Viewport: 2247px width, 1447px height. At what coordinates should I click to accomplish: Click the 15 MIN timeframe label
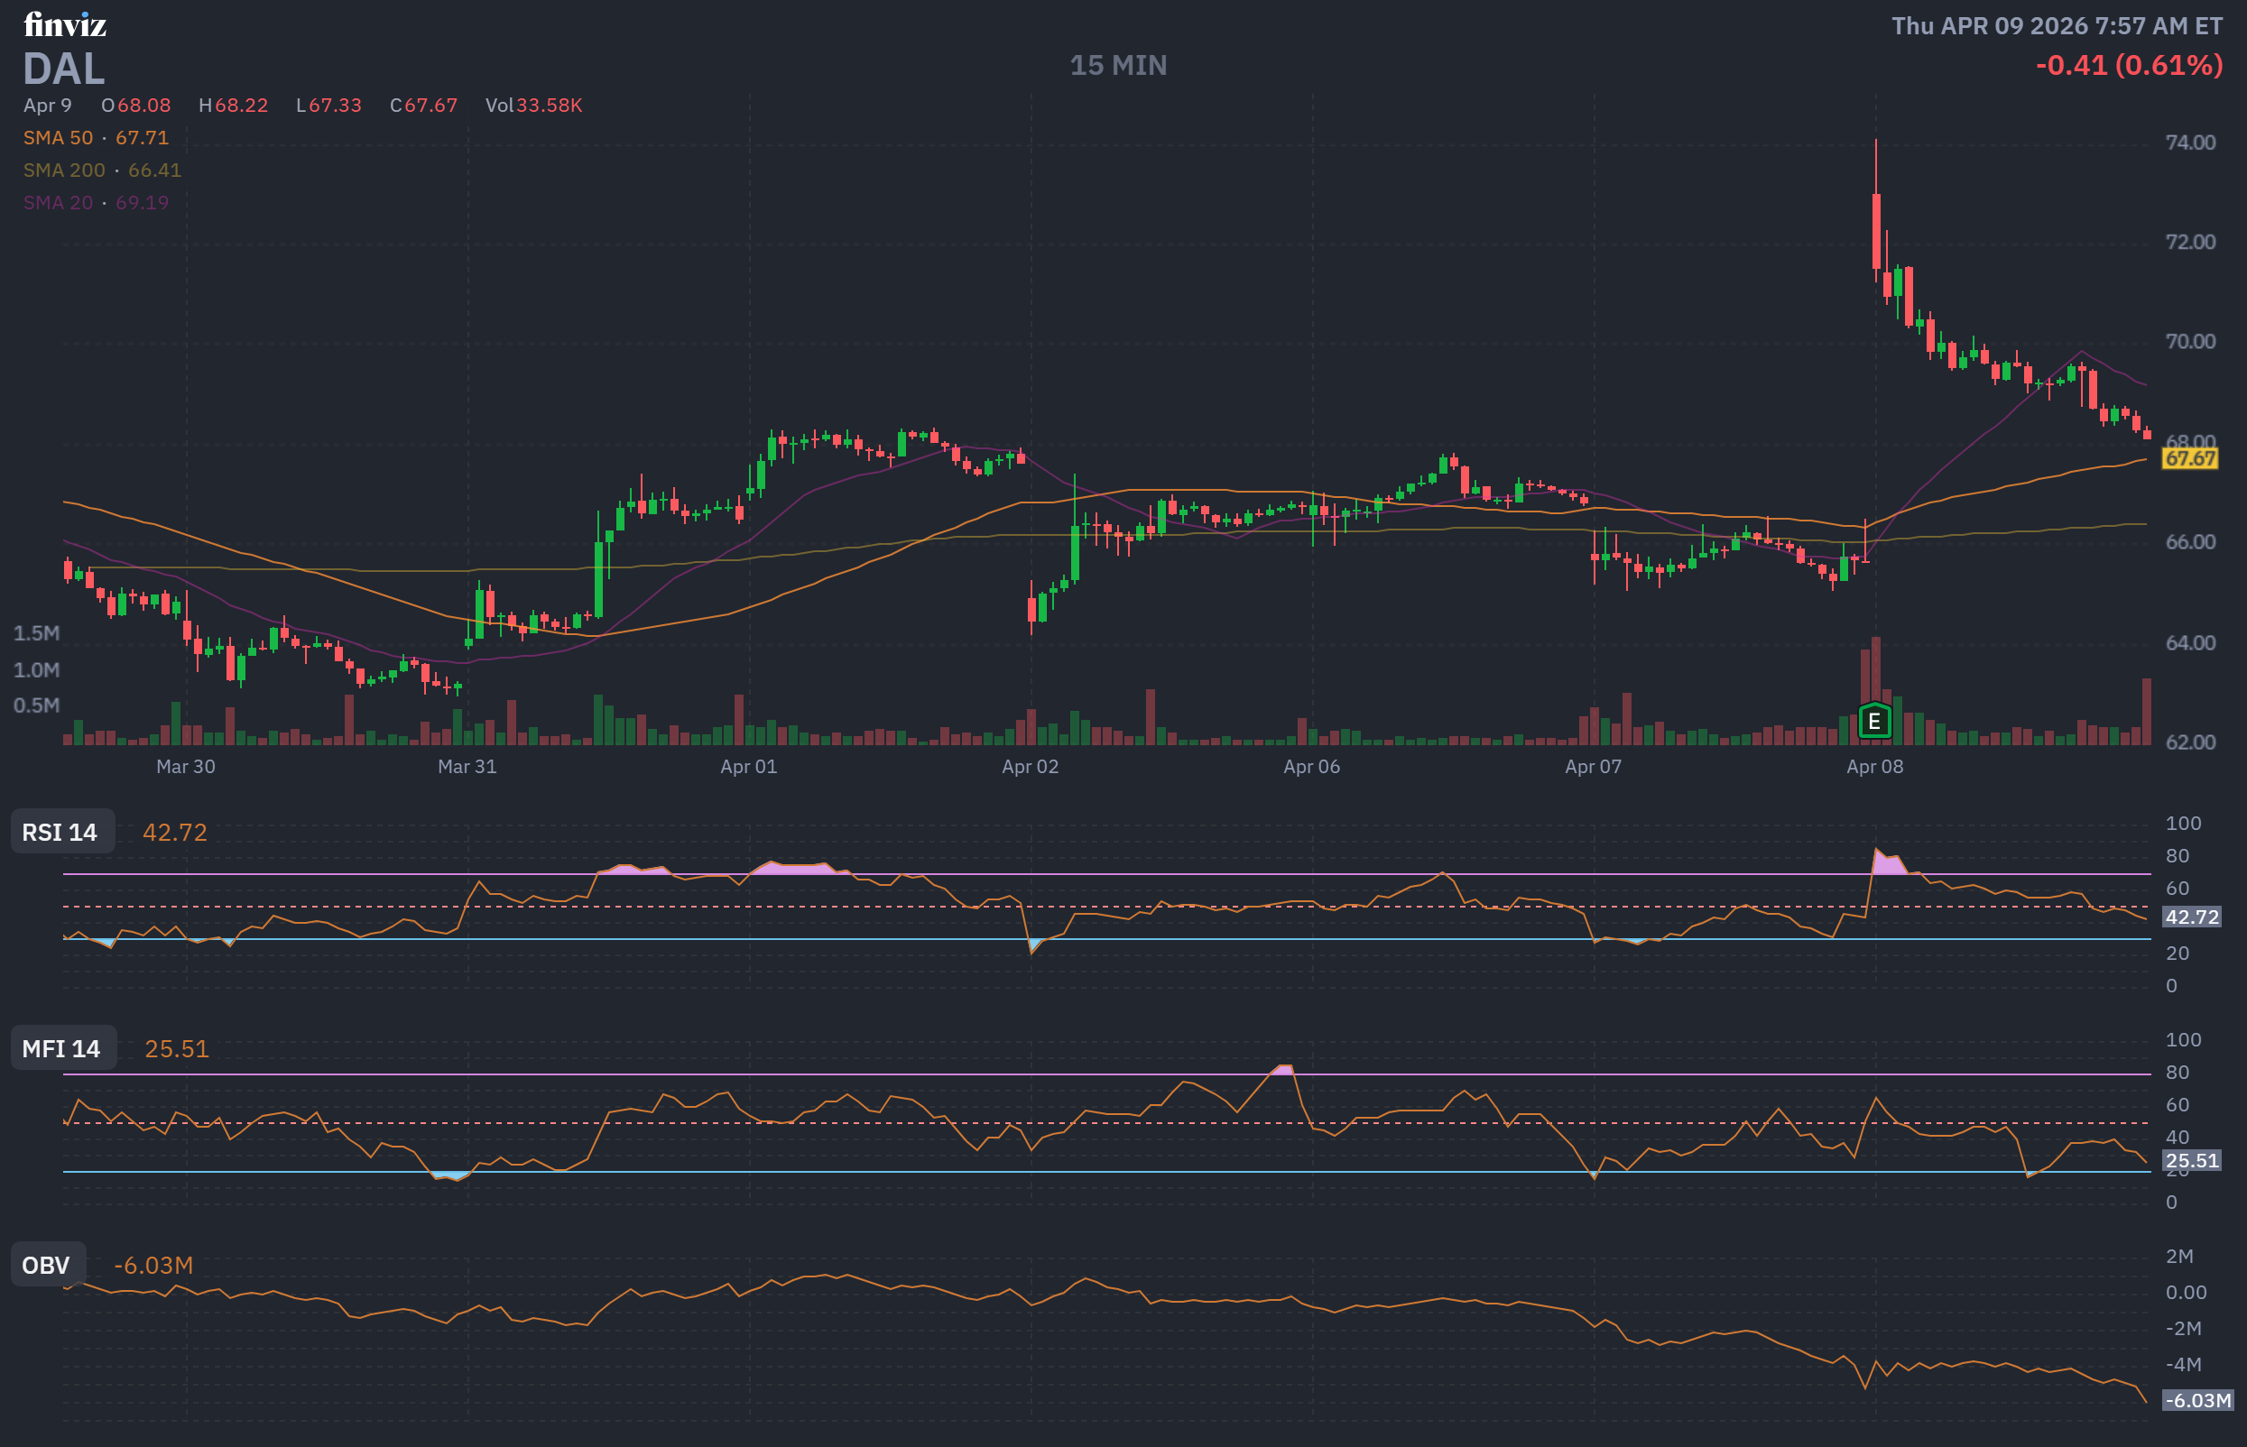(x=1117, y=66)
